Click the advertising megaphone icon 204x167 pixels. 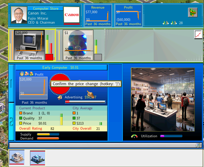pyautogui.click(x=60, y=97)
